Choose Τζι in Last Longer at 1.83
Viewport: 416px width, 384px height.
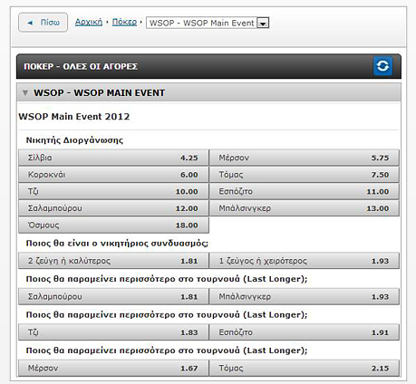click(113, 332)
